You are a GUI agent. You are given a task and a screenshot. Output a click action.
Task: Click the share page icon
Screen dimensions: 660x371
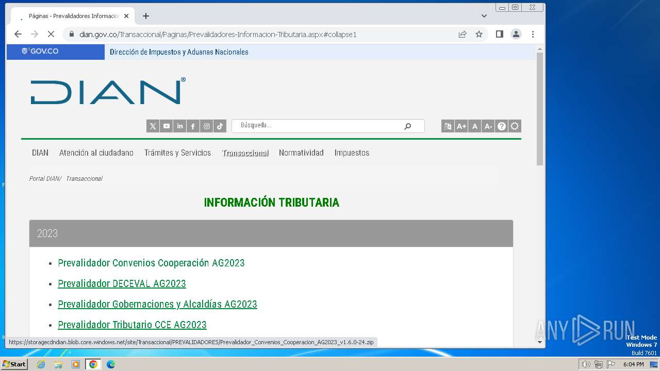click(x=463, y=34)
